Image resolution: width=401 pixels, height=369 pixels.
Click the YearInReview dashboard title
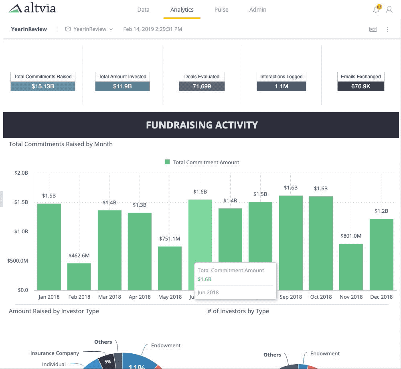click(29, 29)
